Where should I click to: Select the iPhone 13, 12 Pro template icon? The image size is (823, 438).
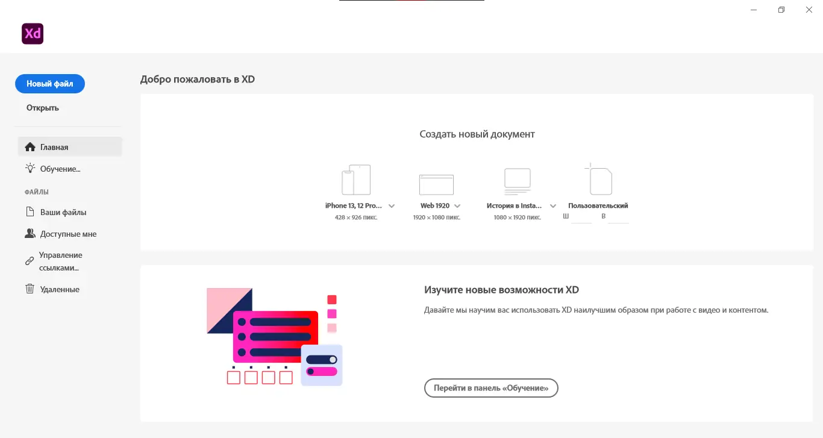coord(355,179)
